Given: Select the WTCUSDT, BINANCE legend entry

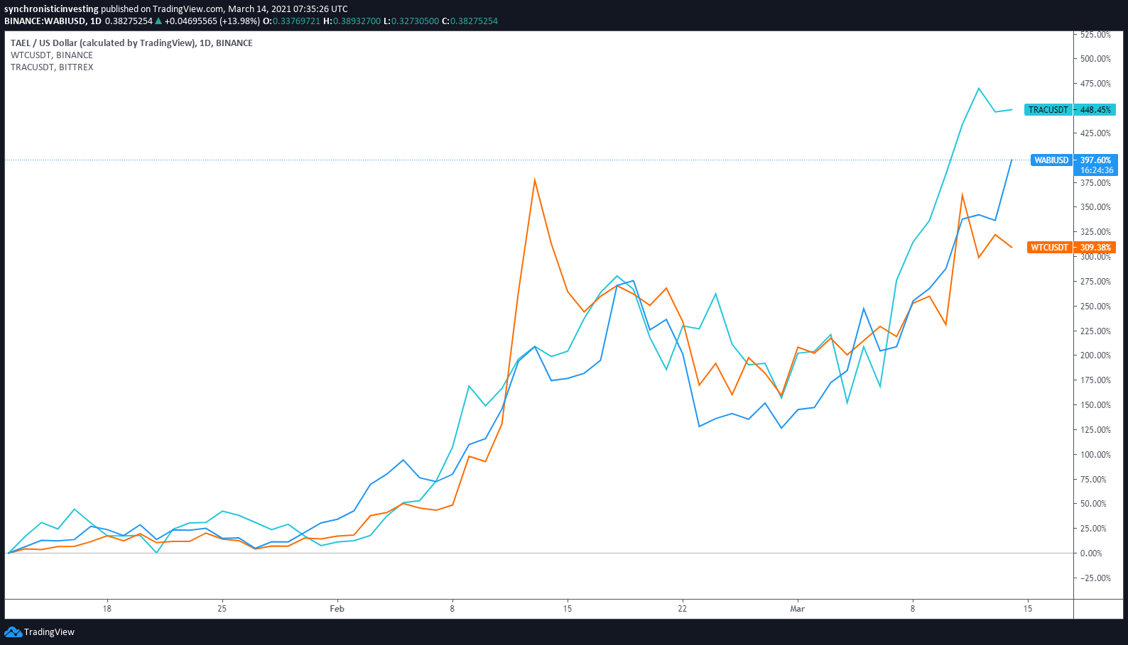Looking at the screenshot, I should 52,55.
